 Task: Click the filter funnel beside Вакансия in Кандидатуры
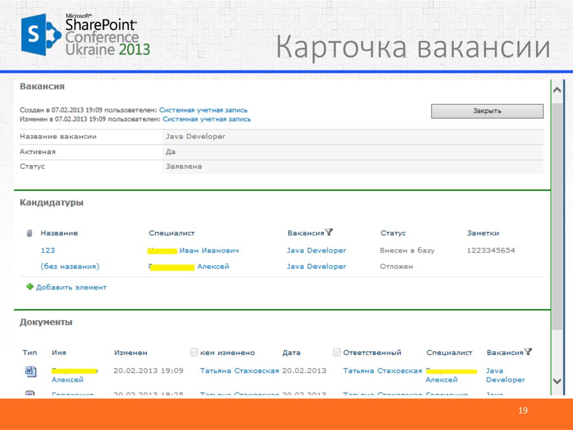coord(329,232)
